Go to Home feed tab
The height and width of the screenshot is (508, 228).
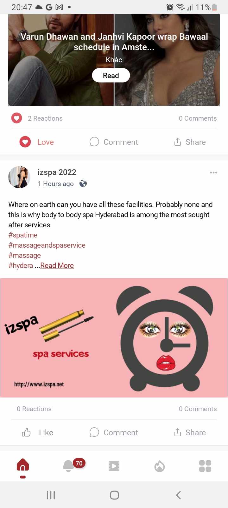click(23, 466)
